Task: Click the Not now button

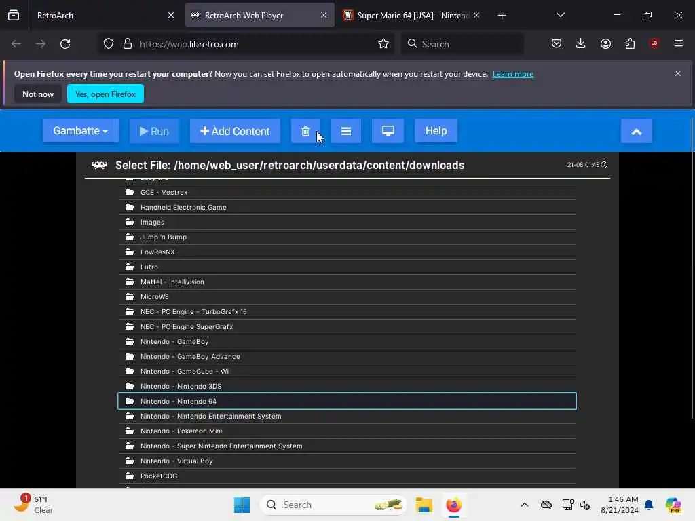Action: coord(38,94)
